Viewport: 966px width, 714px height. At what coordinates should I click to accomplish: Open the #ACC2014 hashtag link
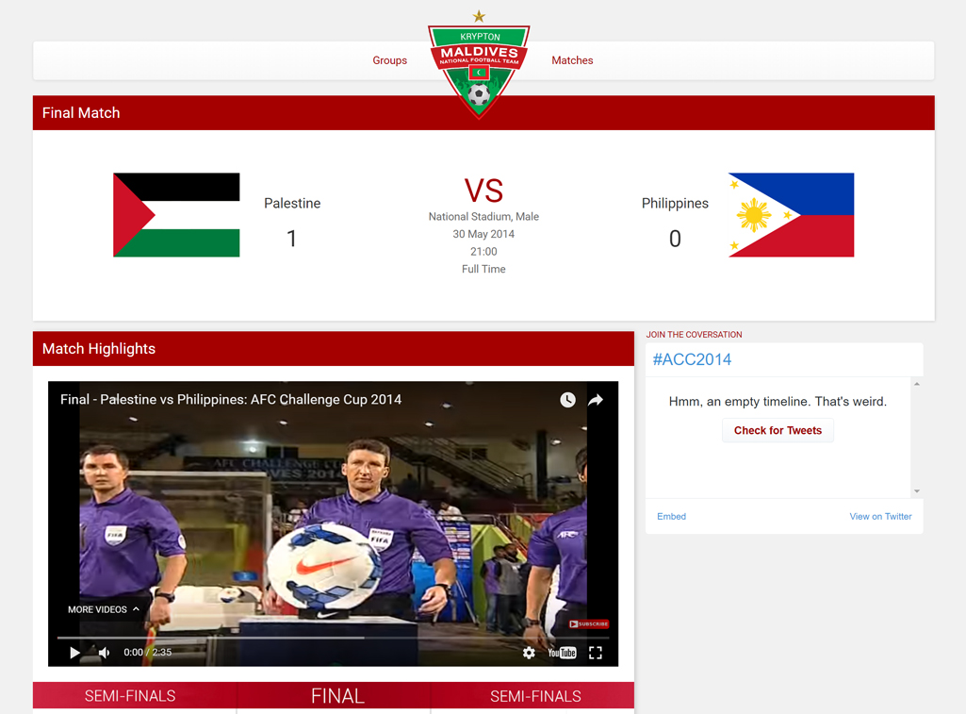pyautogui.click(x=692, y=359)
